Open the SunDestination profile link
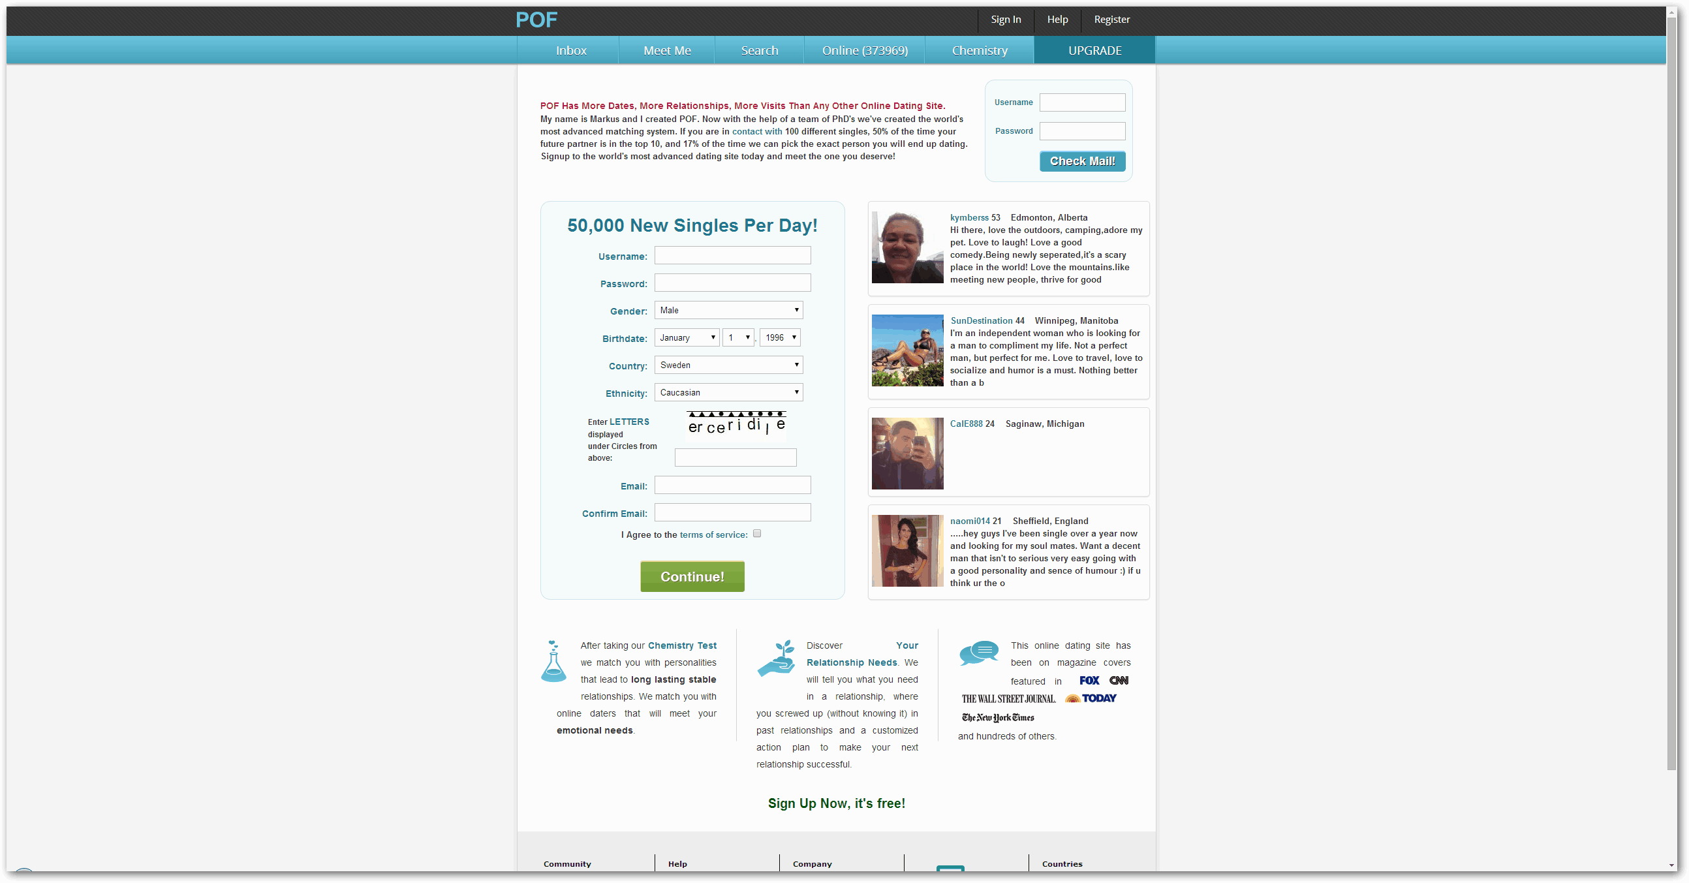 click(x=982, y=321)
